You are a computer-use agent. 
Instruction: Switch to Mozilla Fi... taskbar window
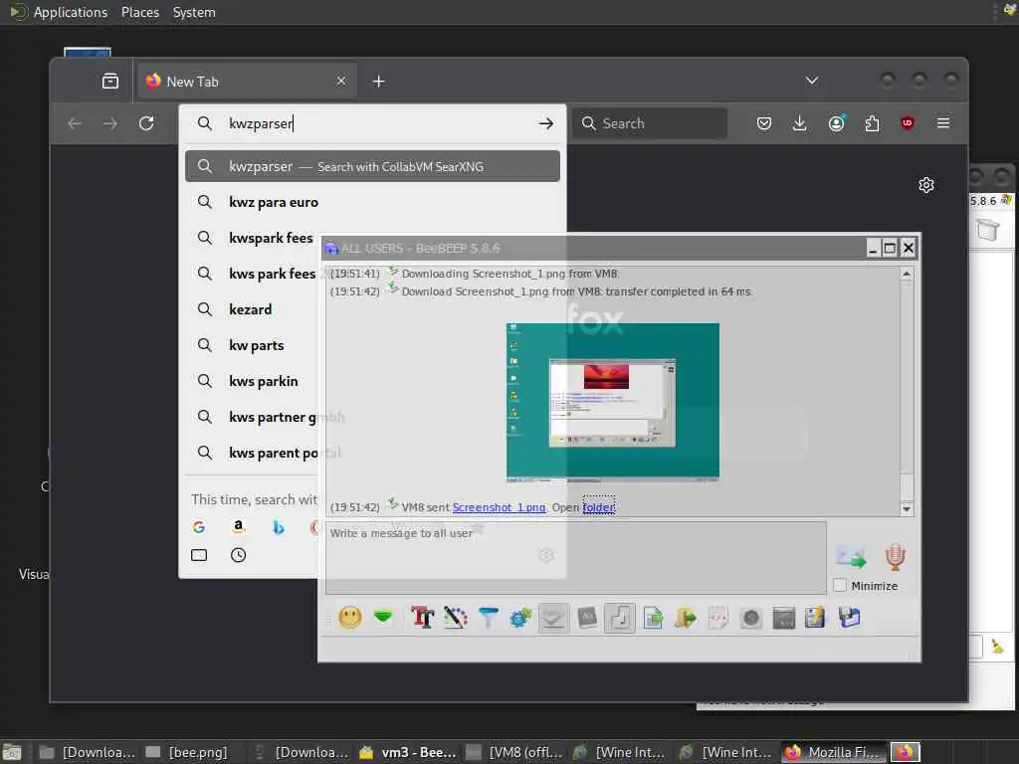(834, 752)
